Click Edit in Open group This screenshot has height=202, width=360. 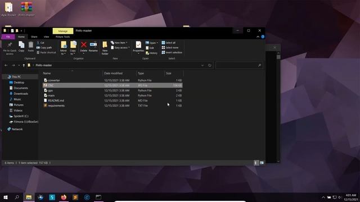click(x=150, y=48)
